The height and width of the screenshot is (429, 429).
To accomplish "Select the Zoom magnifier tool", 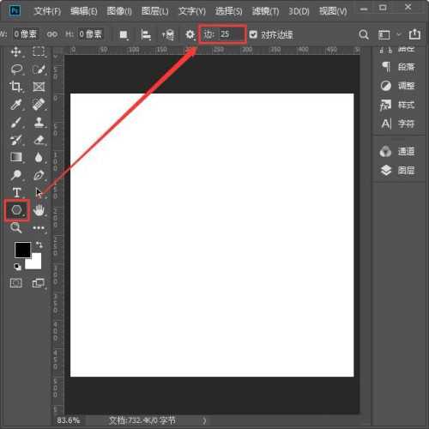I will coord(15,227).
